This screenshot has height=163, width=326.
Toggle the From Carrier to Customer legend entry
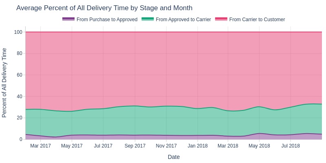[x=250, y=19]
